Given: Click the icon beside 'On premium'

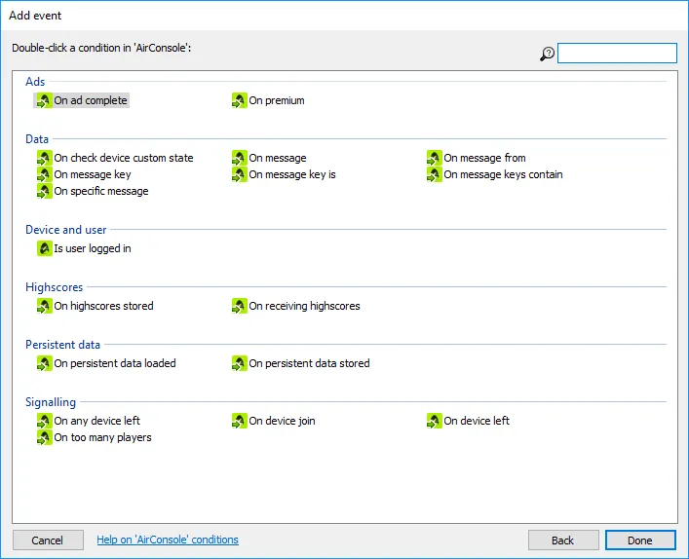Looking at the screenshot, I should (x=240, y=100).
